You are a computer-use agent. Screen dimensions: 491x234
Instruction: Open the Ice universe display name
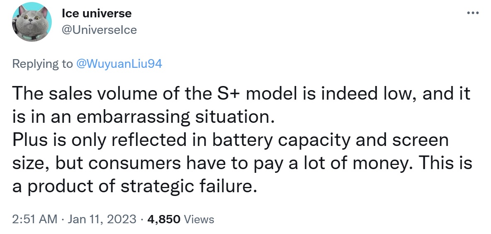pos(97,14)
